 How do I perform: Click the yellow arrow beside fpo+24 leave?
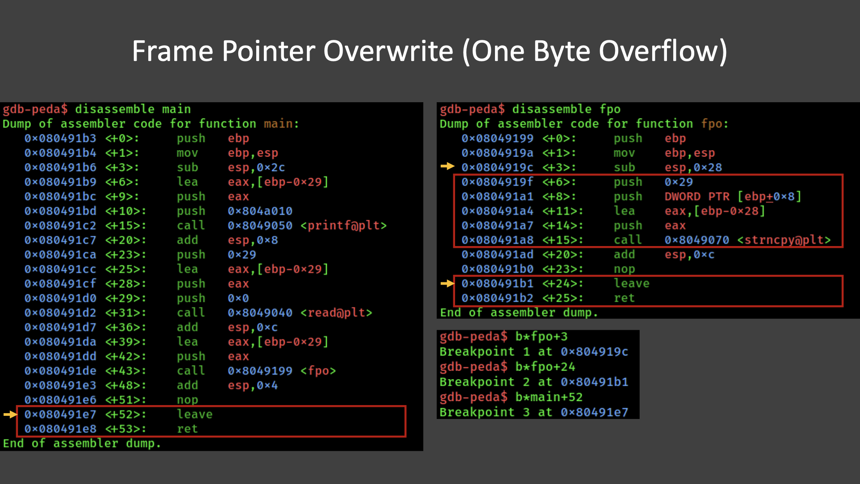click(x=447, y=283)
